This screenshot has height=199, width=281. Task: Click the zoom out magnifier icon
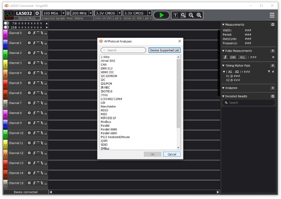(x=191, y=15)
